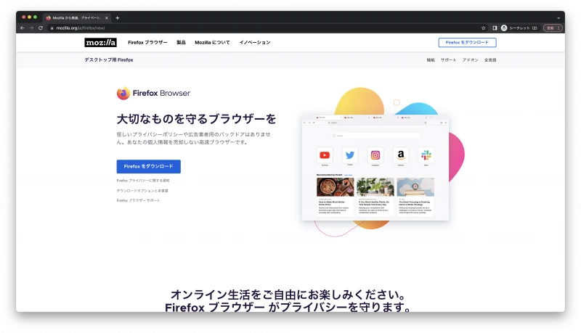Open the 機能 sub-navigation link
This screenshot has width=581, height=333.
431,60
